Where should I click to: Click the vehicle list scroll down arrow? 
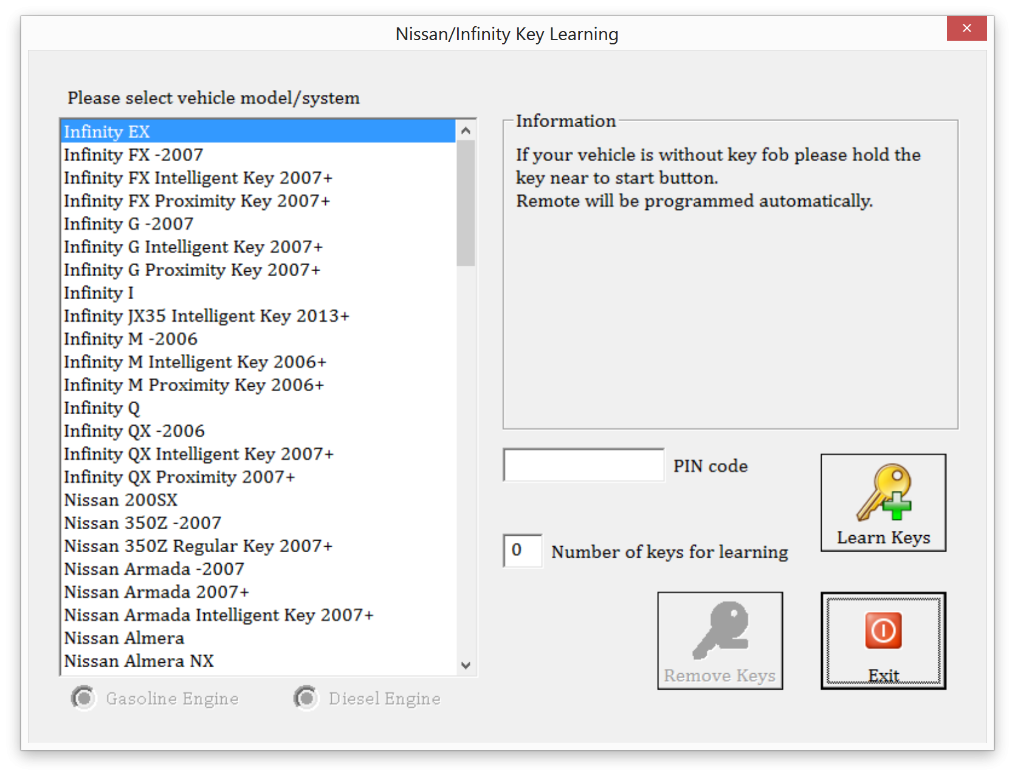tap(466, 665)
